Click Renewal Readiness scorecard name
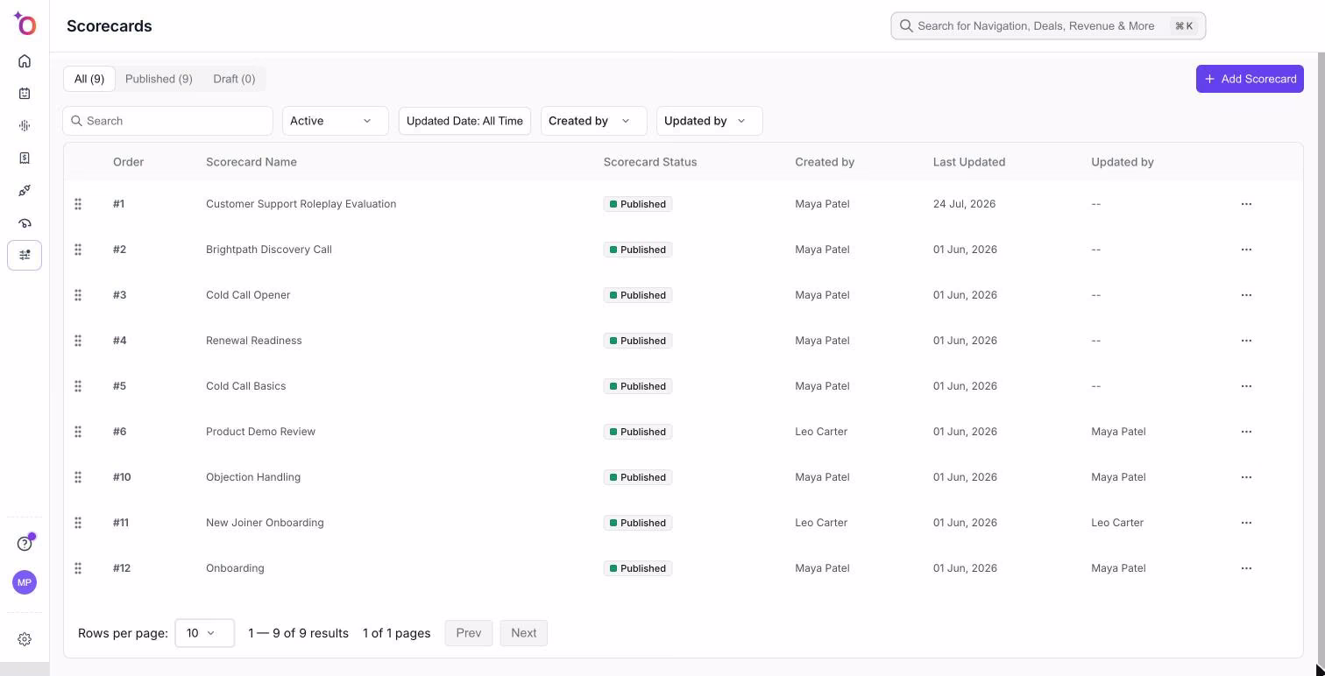 pos(253,341)
